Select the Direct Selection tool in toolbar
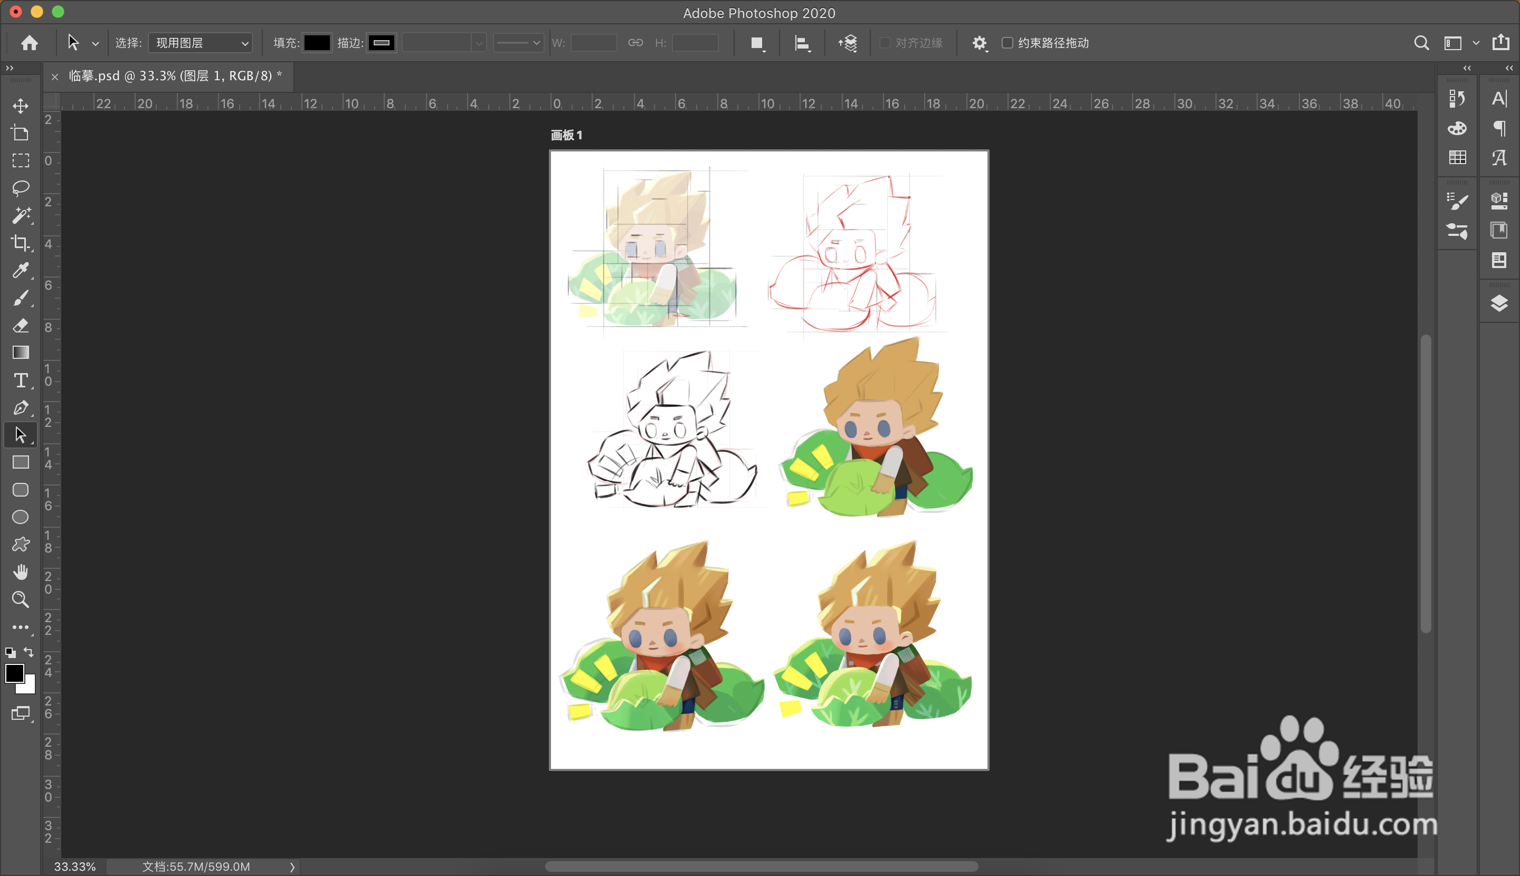The height and width of the screenshot is (876, 1520). click(x=21, y=435)
